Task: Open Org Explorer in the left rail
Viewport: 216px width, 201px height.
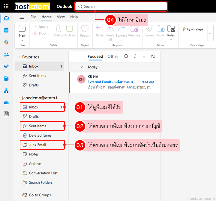Action: click(6, 91)
